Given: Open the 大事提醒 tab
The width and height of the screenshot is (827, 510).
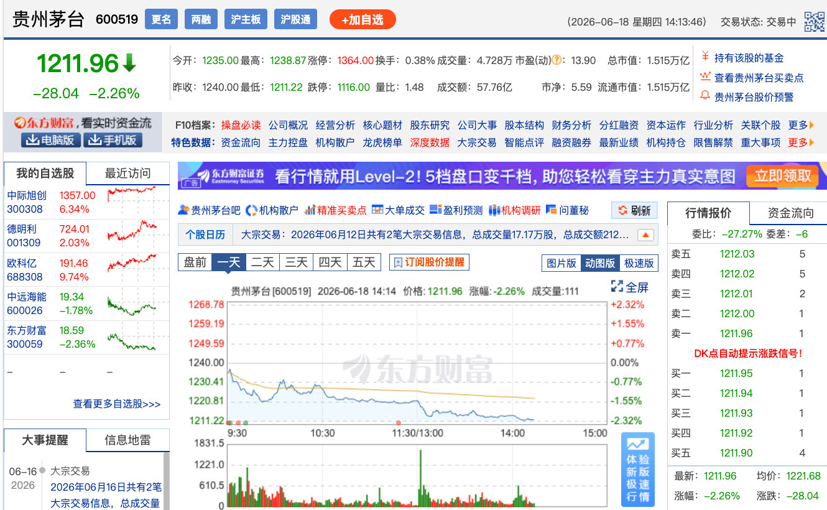Looking at the screenshot, I should click(45, 440).
